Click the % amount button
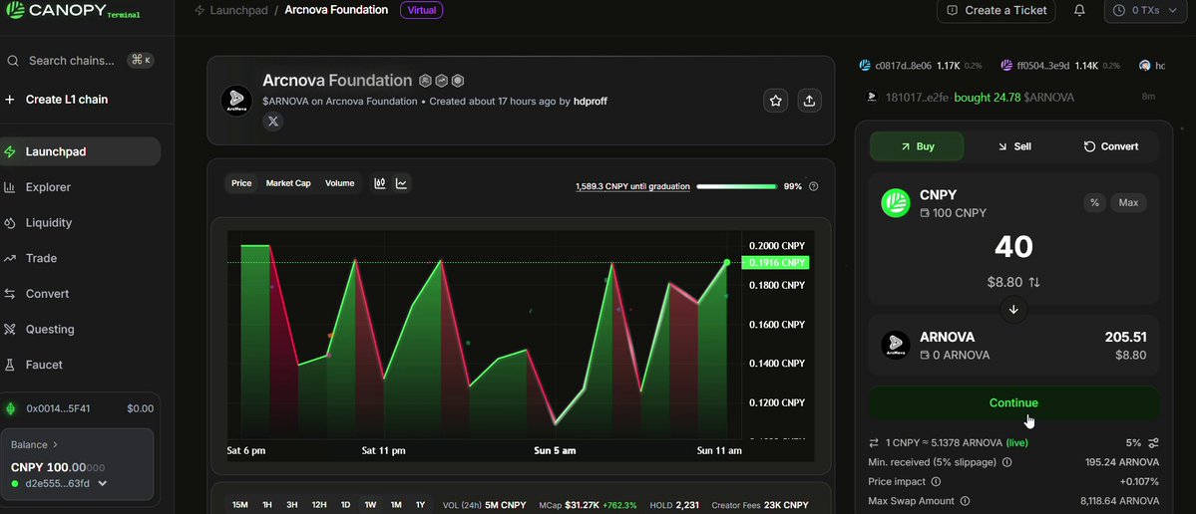The image size is (1196, 514). (x=1094, y=202)
